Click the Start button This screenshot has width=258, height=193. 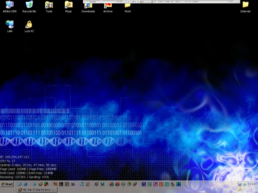point(7,184)
